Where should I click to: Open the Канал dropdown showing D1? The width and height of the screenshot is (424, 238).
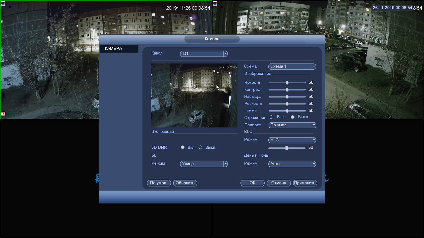coord(204,54)
